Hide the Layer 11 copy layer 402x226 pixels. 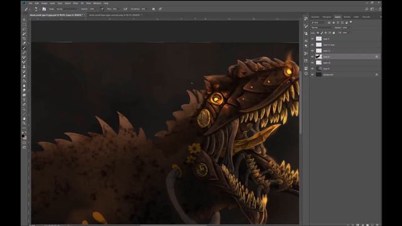coord(312,45)
